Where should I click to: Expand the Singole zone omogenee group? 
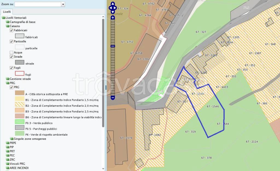point(11,139)
